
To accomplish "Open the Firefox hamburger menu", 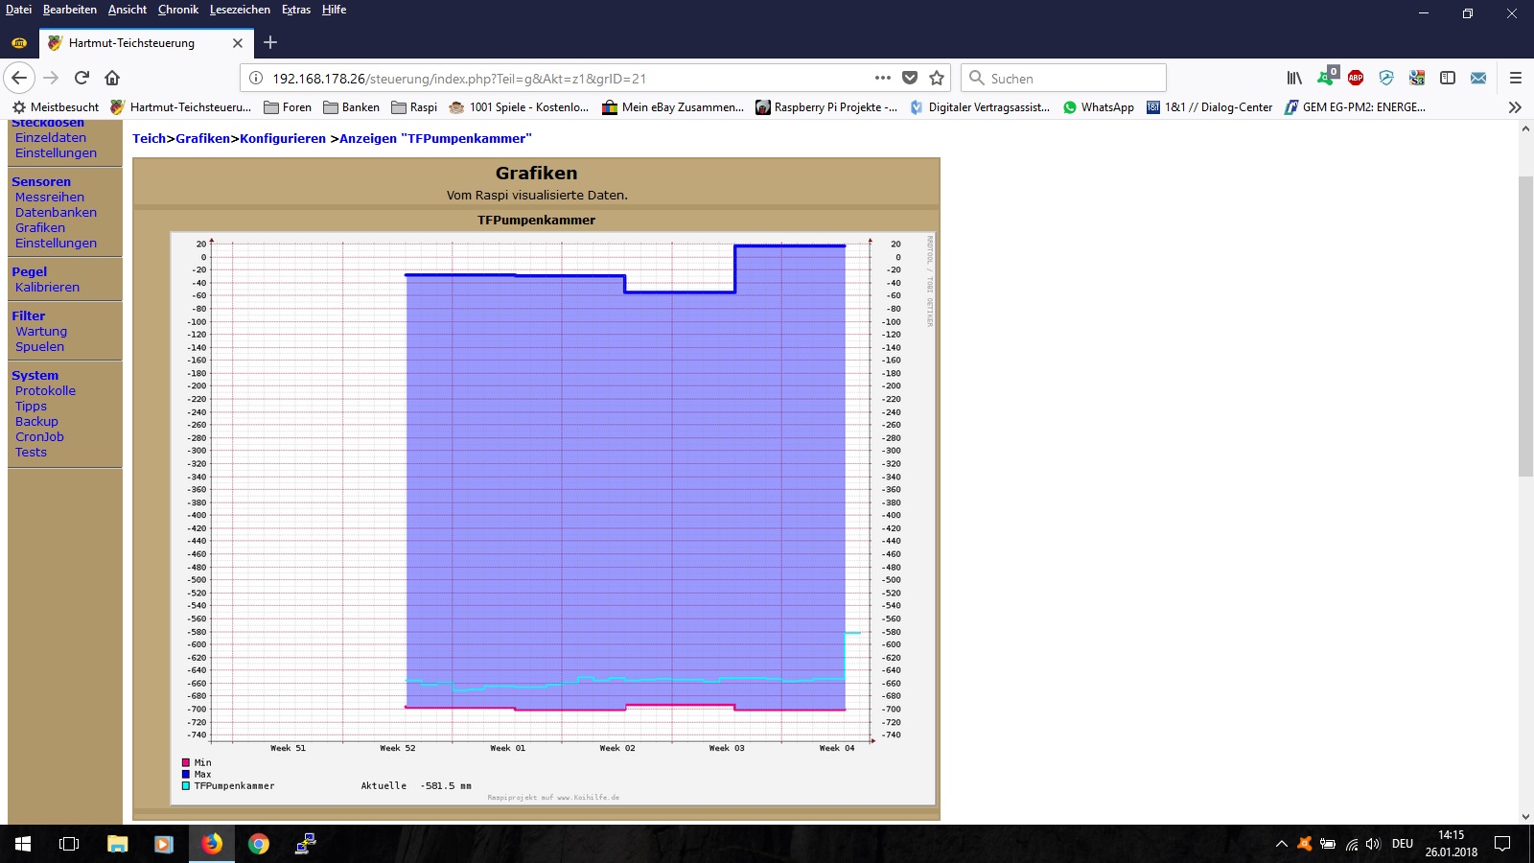I will pos(1516,78).
